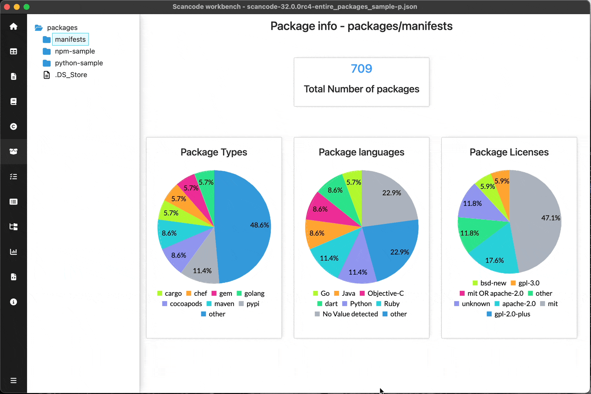Screen dimensions: 591x394
Task: Open the table view icon in sidebar
Action: coord(13,52)
